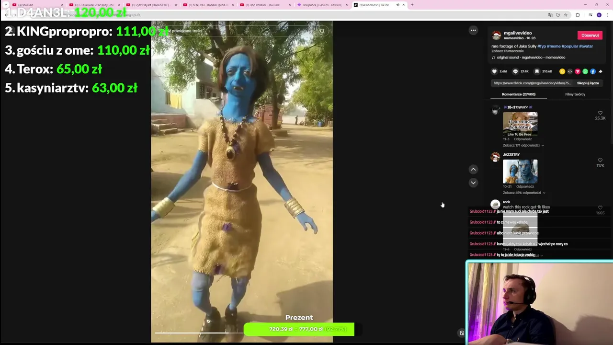Viewport: 613px width, 345px height.
Task: Share the video via Facebook icon
Action: (593, 71)
